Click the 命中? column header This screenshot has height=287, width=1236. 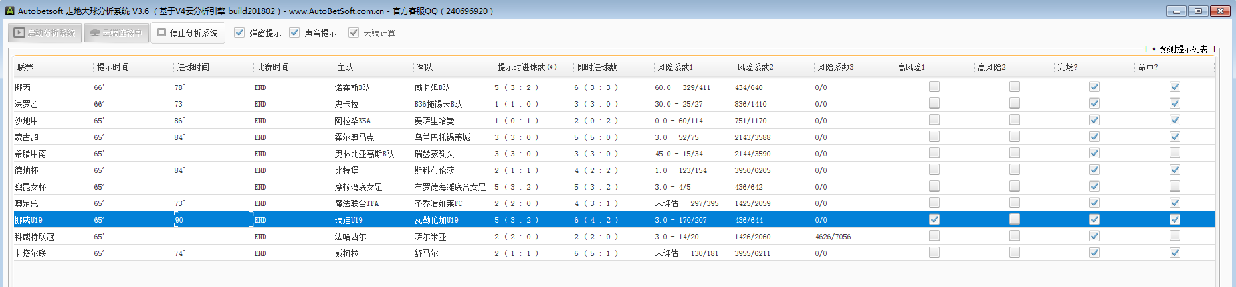(x=1148, y=67)
